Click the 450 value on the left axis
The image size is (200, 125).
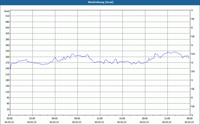pos(7,28)
